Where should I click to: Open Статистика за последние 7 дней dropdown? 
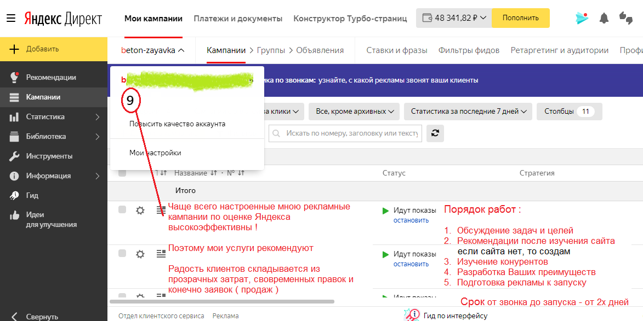(x=468, y=111)
